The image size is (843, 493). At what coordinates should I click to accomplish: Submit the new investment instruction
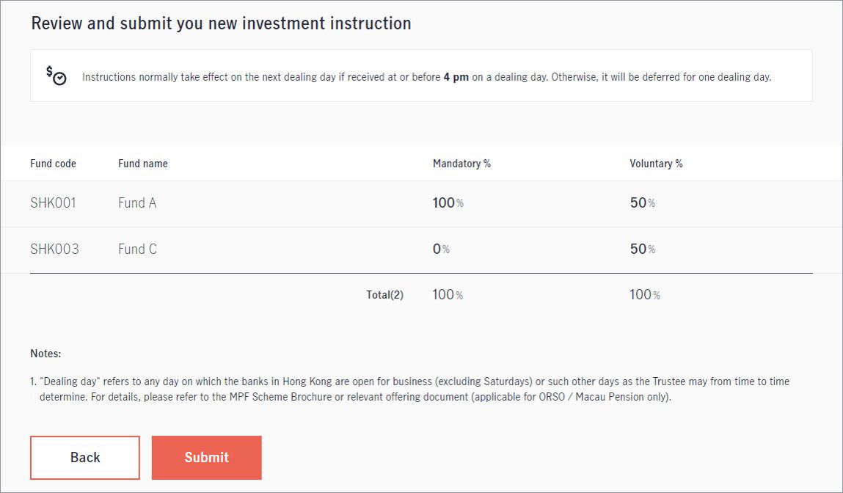click(206, 458)
